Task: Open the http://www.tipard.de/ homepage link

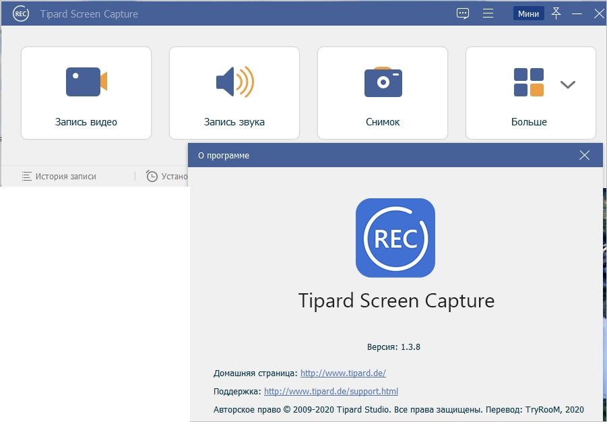Action: tap(343, 373)
